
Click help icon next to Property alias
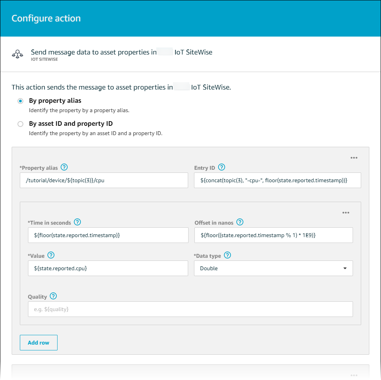point(65,167)
